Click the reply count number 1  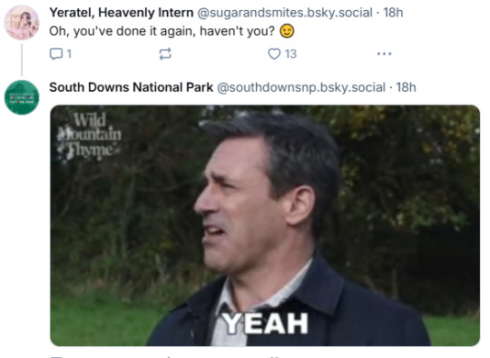tap(69, 54)
